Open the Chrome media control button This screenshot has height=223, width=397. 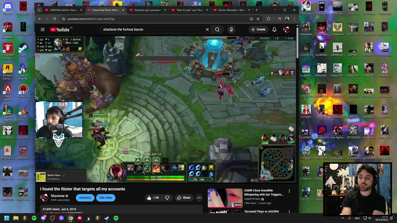click(279, 19)
